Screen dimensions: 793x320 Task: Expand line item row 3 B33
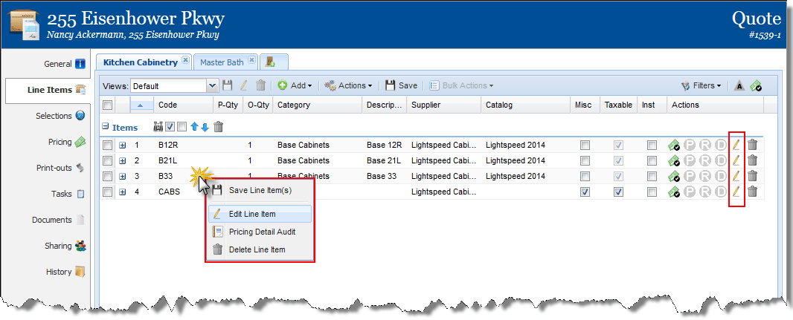pyautogui.click(x=123, y=177)
